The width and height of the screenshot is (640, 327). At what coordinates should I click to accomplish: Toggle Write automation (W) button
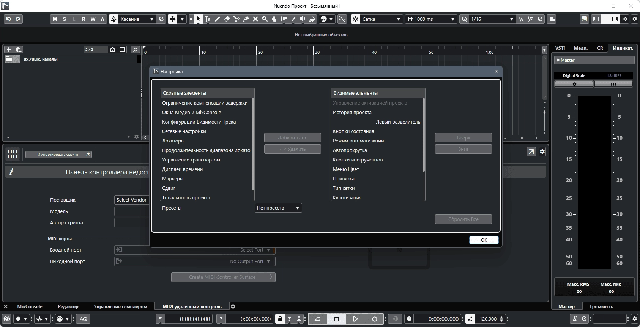93,19
